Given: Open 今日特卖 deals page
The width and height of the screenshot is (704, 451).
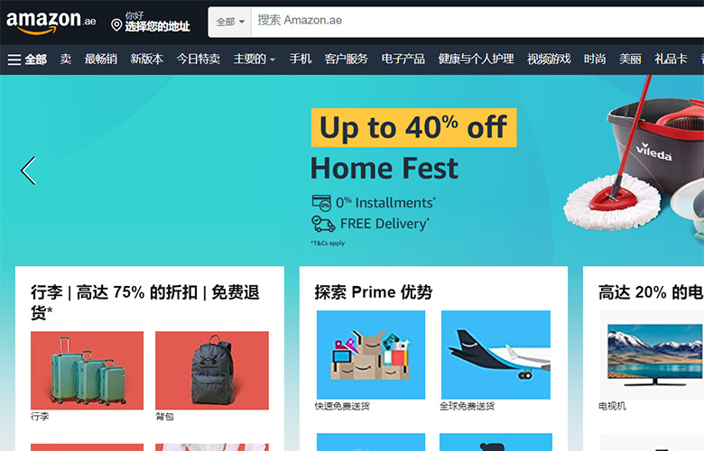Looking at the screenshot, I should click(x=198, y=60).
